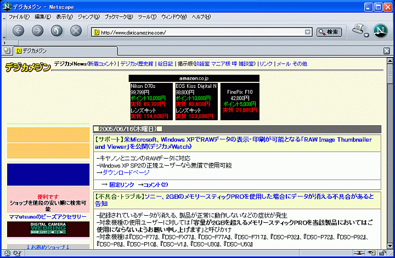This screenshot has width=395, height=258.
Task: Close the current tab with the X
Action: coord(386,51)
